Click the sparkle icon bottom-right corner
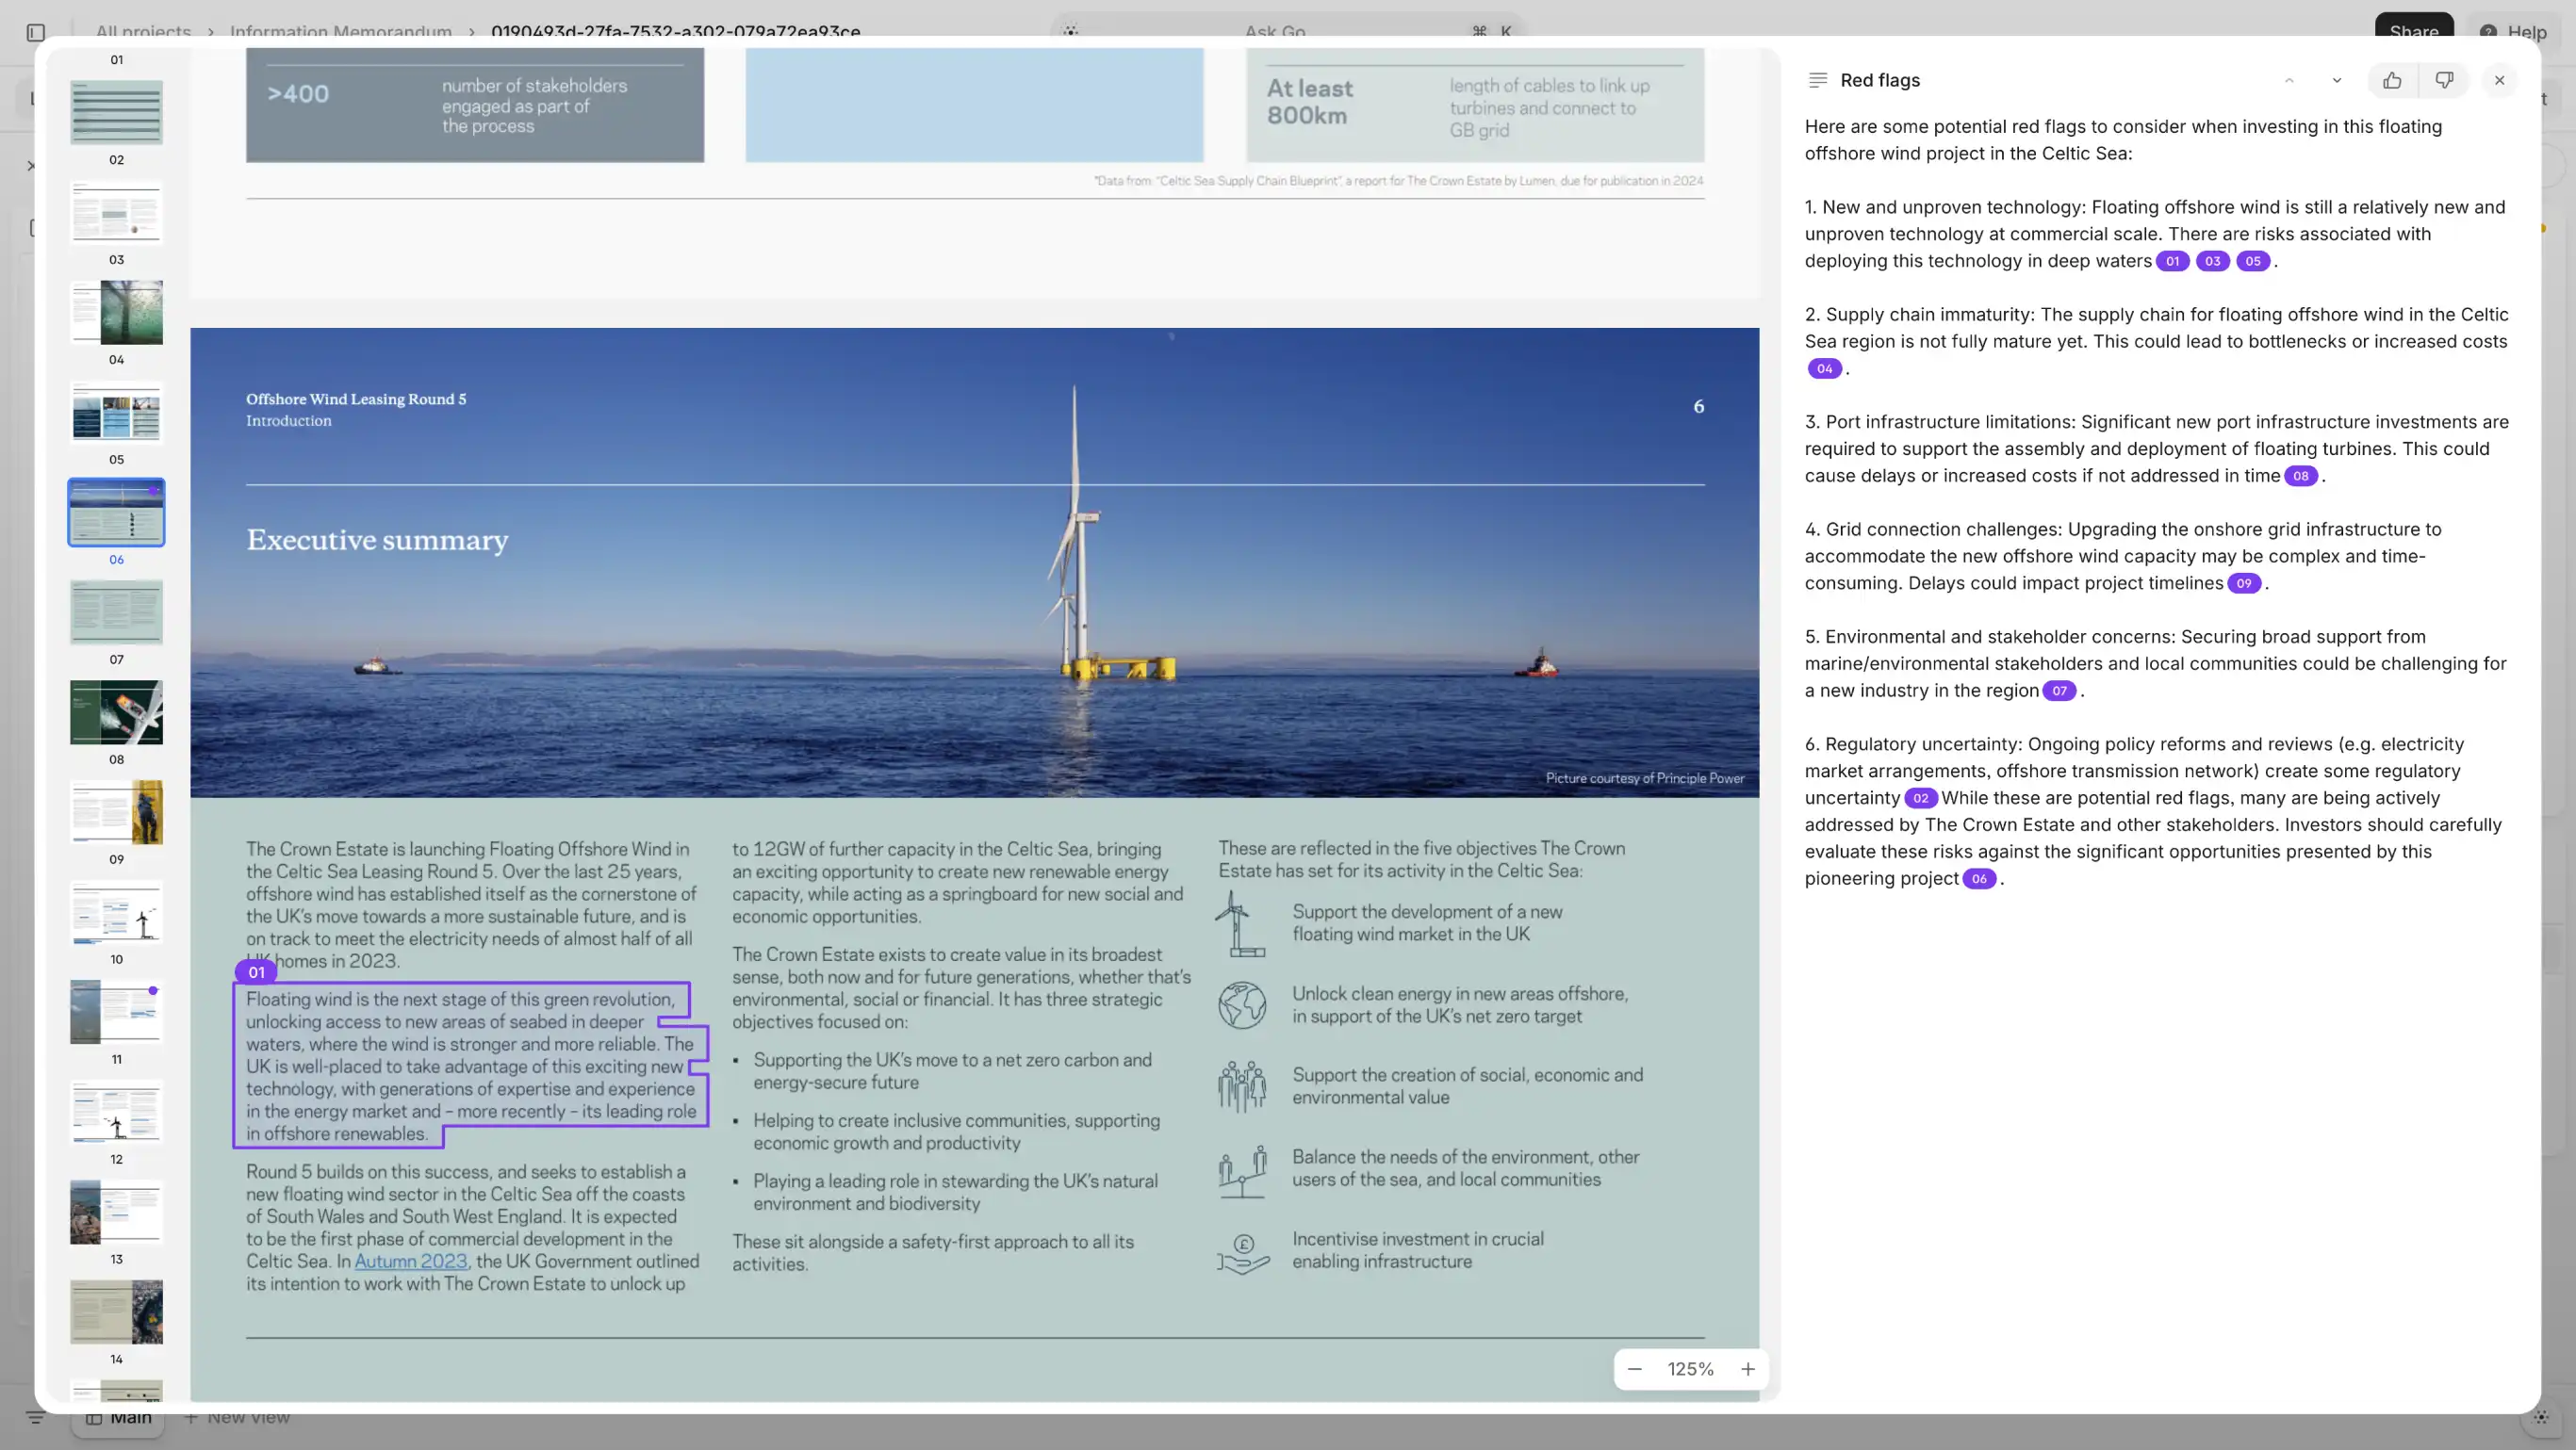2576x1450 pixels. coord(2541,1418)
